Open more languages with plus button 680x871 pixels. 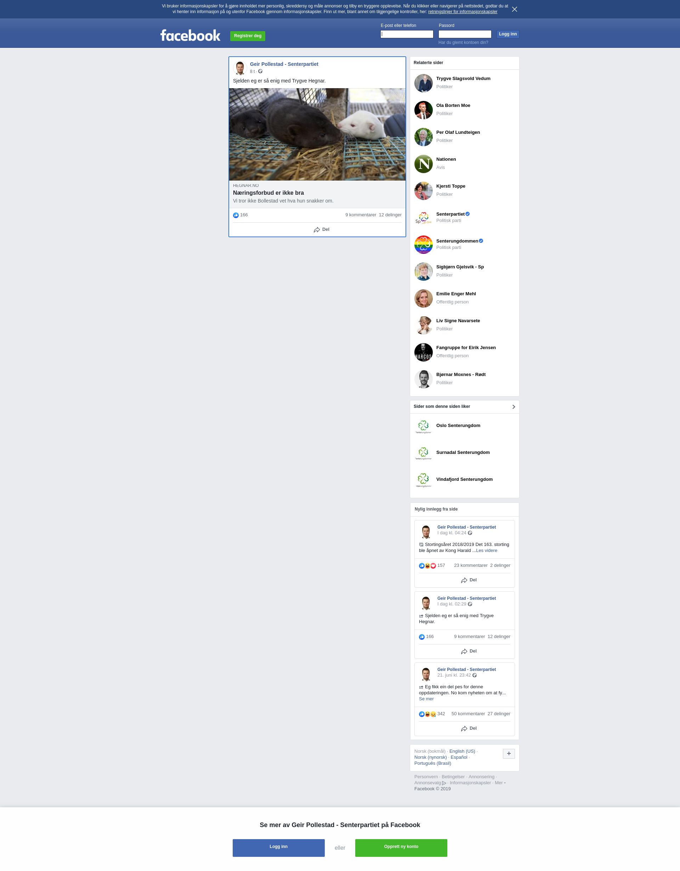tap(509, 754)
